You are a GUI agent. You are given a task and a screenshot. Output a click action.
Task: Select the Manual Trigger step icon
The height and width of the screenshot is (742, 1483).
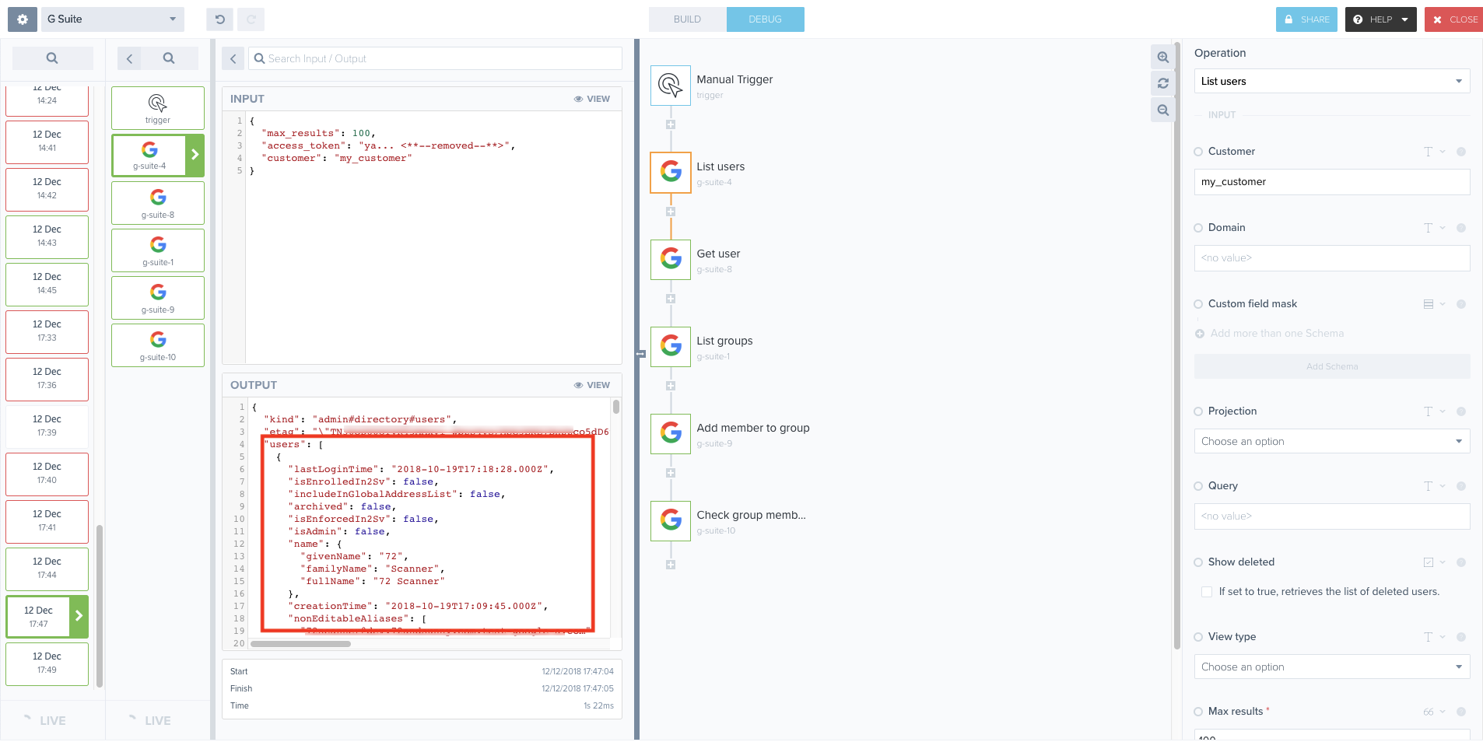coord(670,85)
